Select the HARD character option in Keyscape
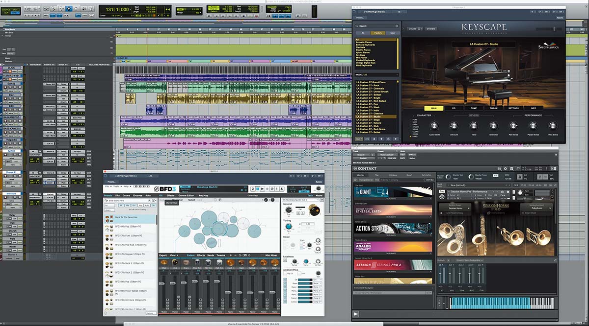Image resolution: width=589 pixels, height=326 pixels. coord(414,137)
